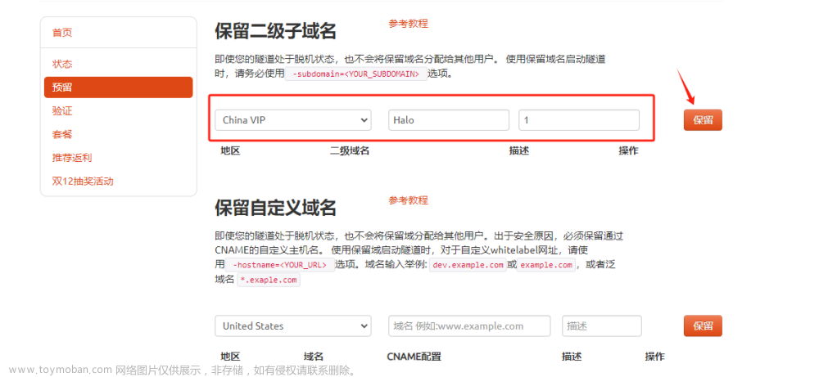Select the highlighted 预留 sidebar item

119,88
